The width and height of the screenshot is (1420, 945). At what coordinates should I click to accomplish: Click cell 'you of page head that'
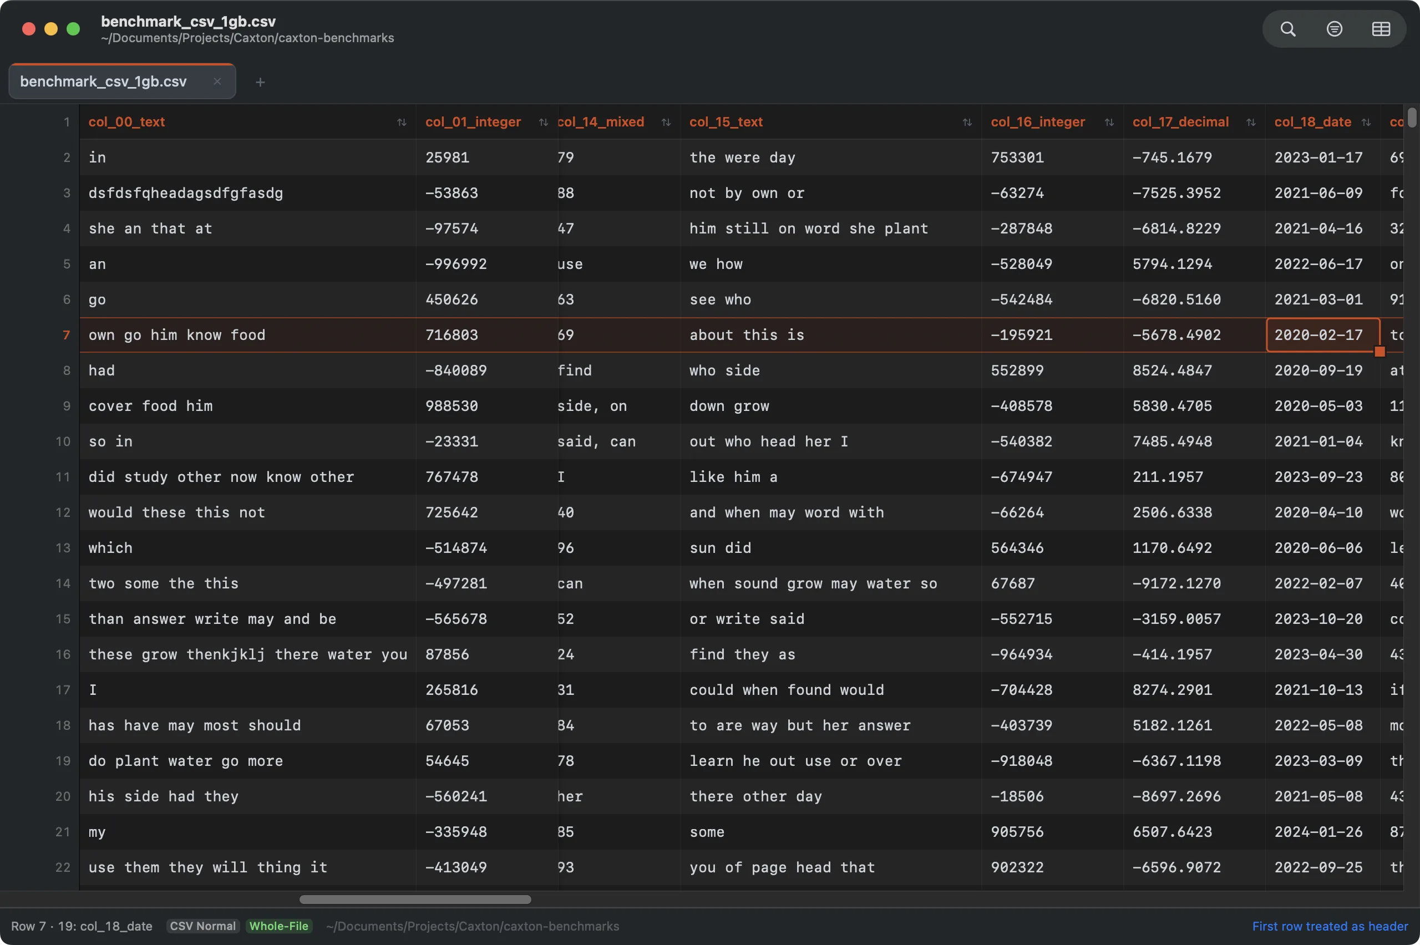pyautogui.click(x=831, y=867)
